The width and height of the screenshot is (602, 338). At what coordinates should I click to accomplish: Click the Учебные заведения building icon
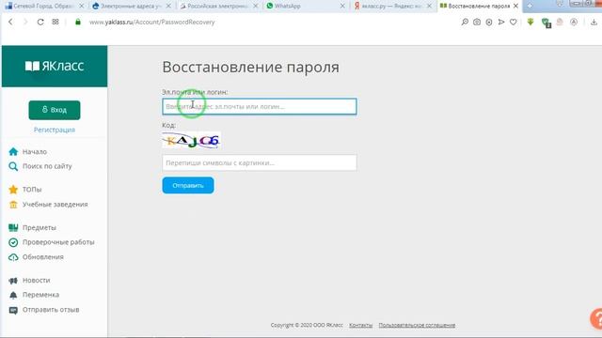13,205
